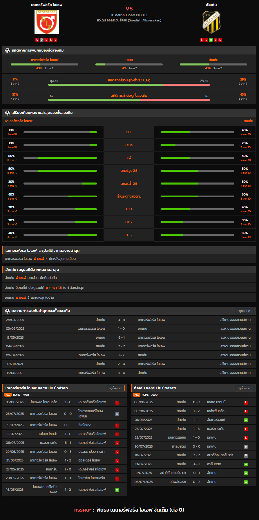Screen dimensions: 259x520
Task: Click the Swedish Allsvenskan league text in header
Action: click(x=129, y=20)
